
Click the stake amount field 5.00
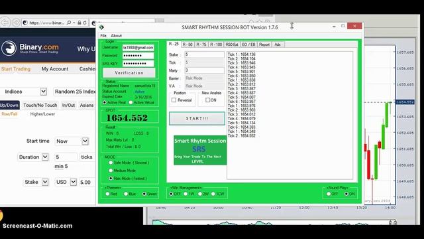(87, 182)
